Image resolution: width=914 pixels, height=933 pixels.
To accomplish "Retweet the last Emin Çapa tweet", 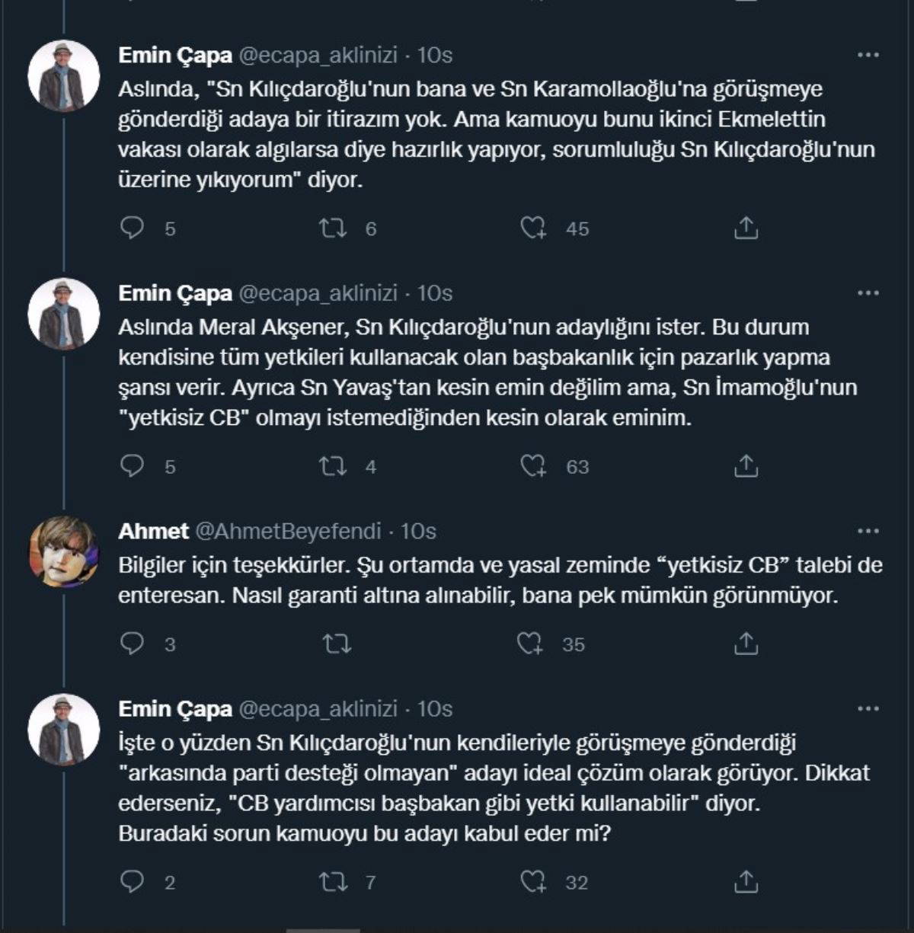I will coord(333,882).
